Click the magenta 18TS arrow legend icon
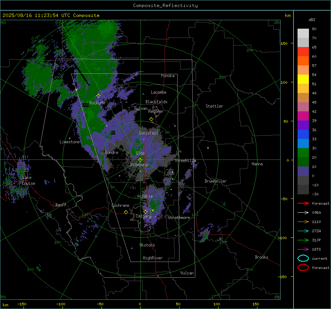The height and width of the screenshot is (309, 331). coord(303,249)
